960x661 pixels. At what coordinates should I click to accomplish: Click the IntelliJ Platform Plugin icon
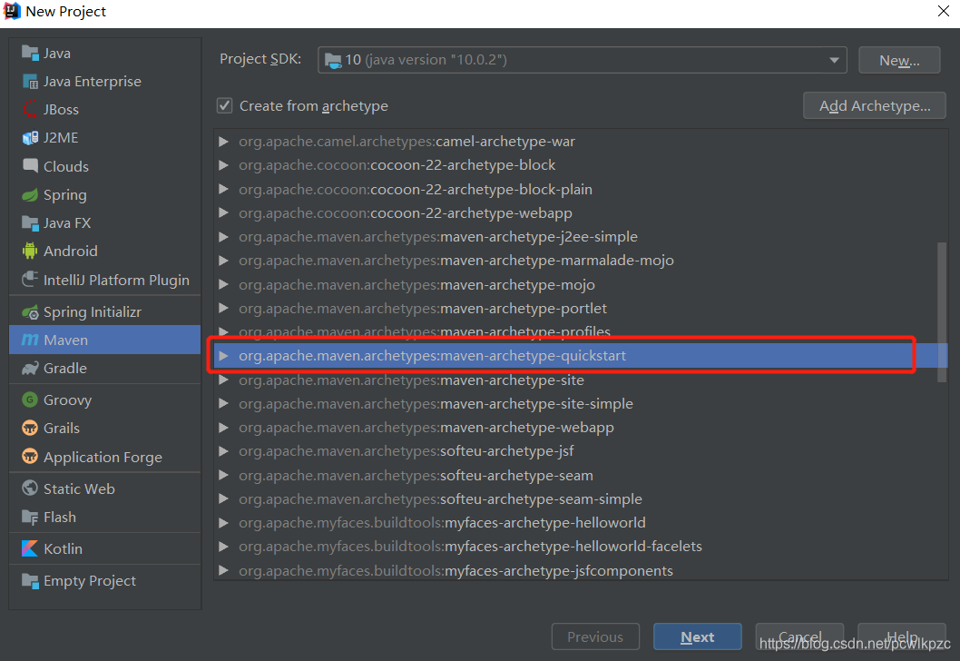[x=30, y=280]
